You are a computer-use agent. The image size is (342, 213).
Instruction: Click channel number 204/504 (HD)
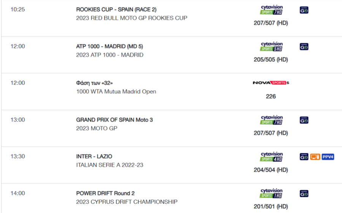click(x=271, y=170)
